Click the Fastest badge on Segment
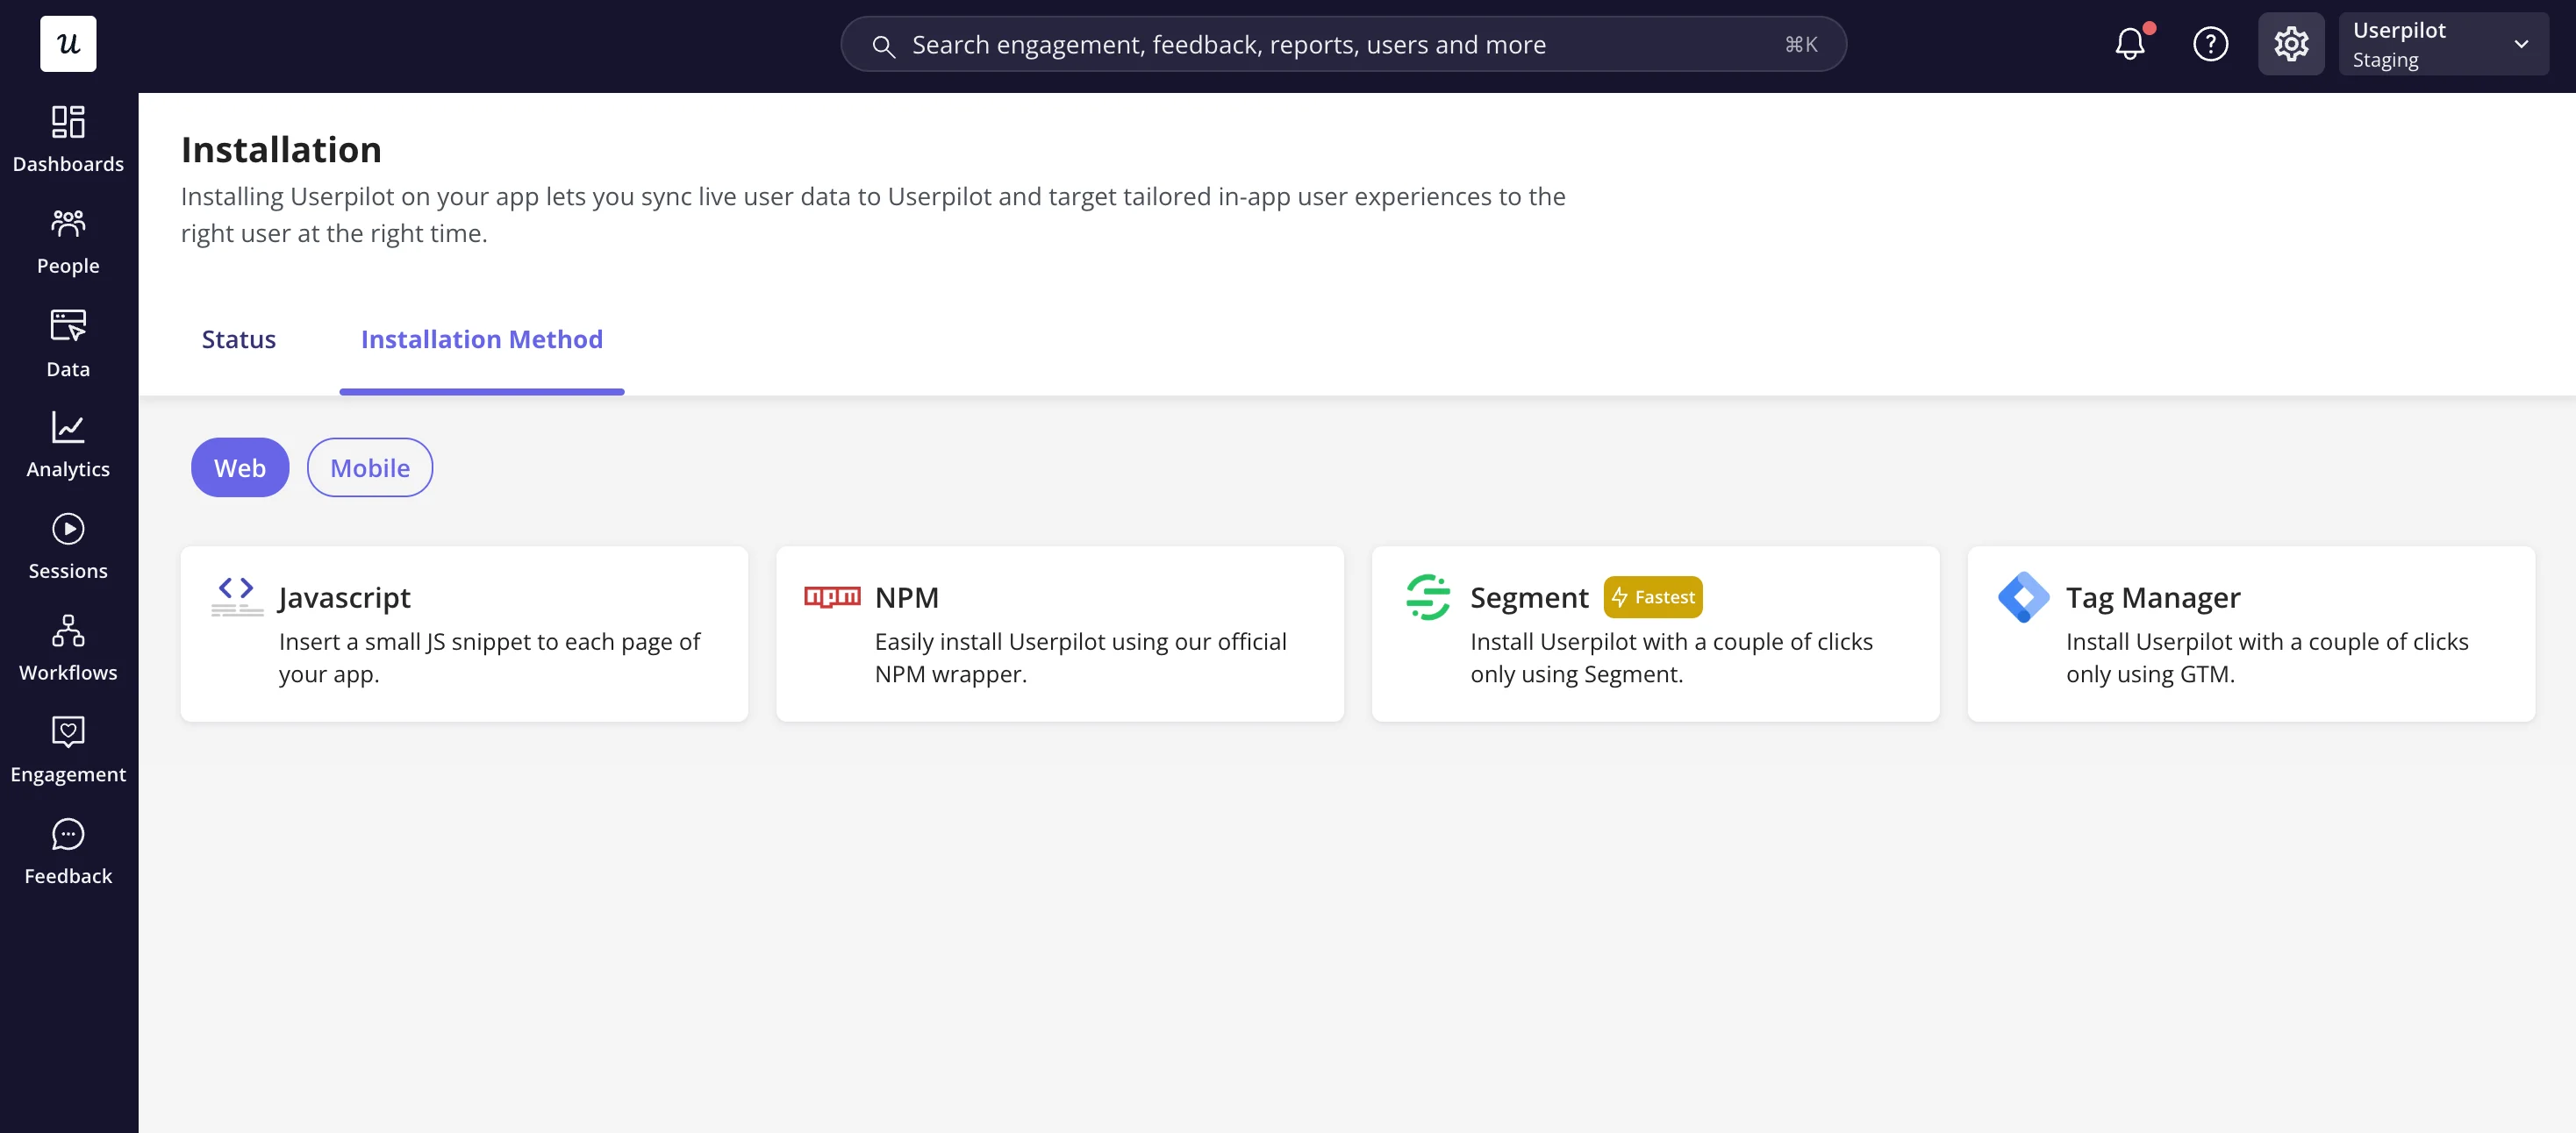This screenshot has width=2576, height=1133. click(1653, 596)
